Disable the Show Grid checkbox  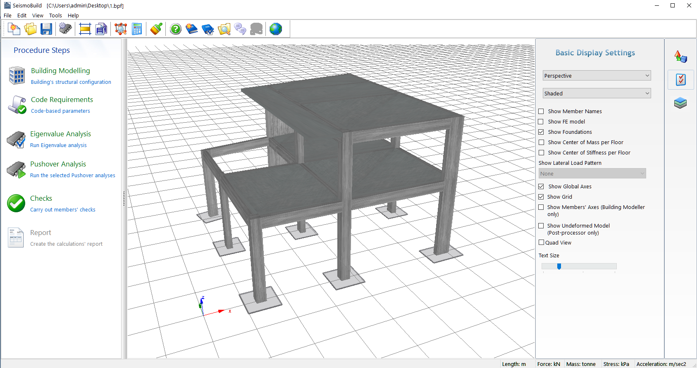pos(541,197)
